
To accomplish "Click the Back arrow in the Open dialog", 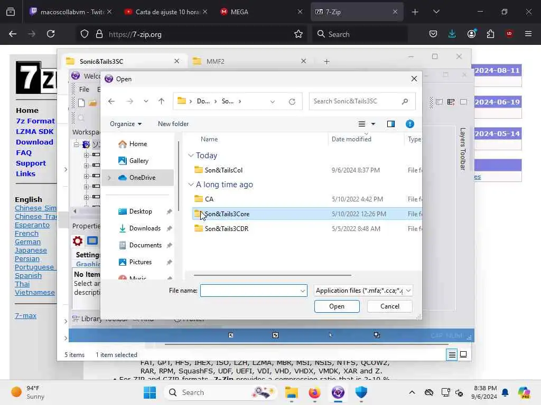I will tap(111, 101).
